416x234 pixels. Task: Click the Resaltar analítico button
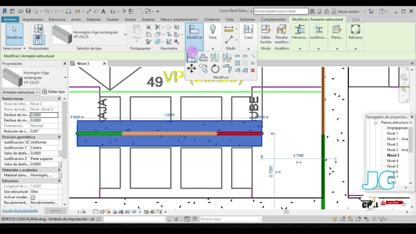(282, 34)
